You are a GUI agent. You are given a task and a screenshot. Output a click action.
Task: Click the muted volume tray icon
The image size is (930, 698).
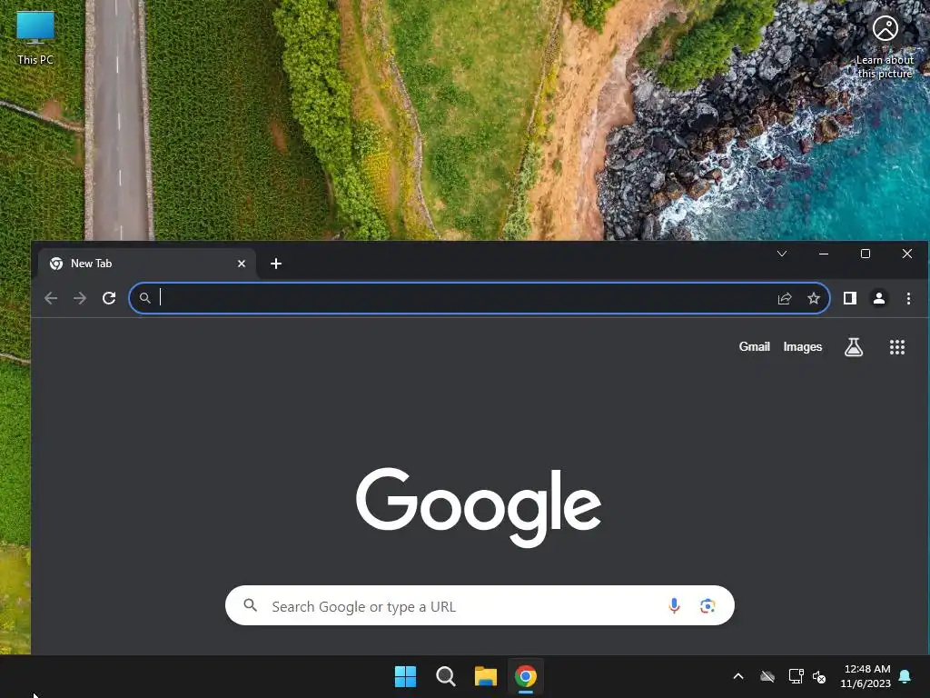[x=819, y=676]
